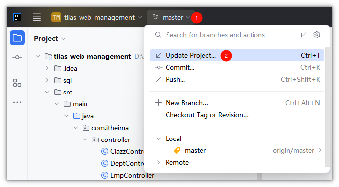
Task: Click the ClazzController class icon
Action: point(105,151)
